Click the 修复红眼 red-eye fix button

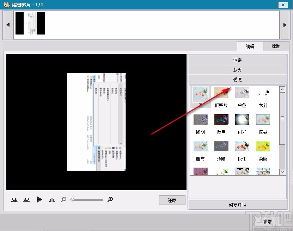[238, 205]
